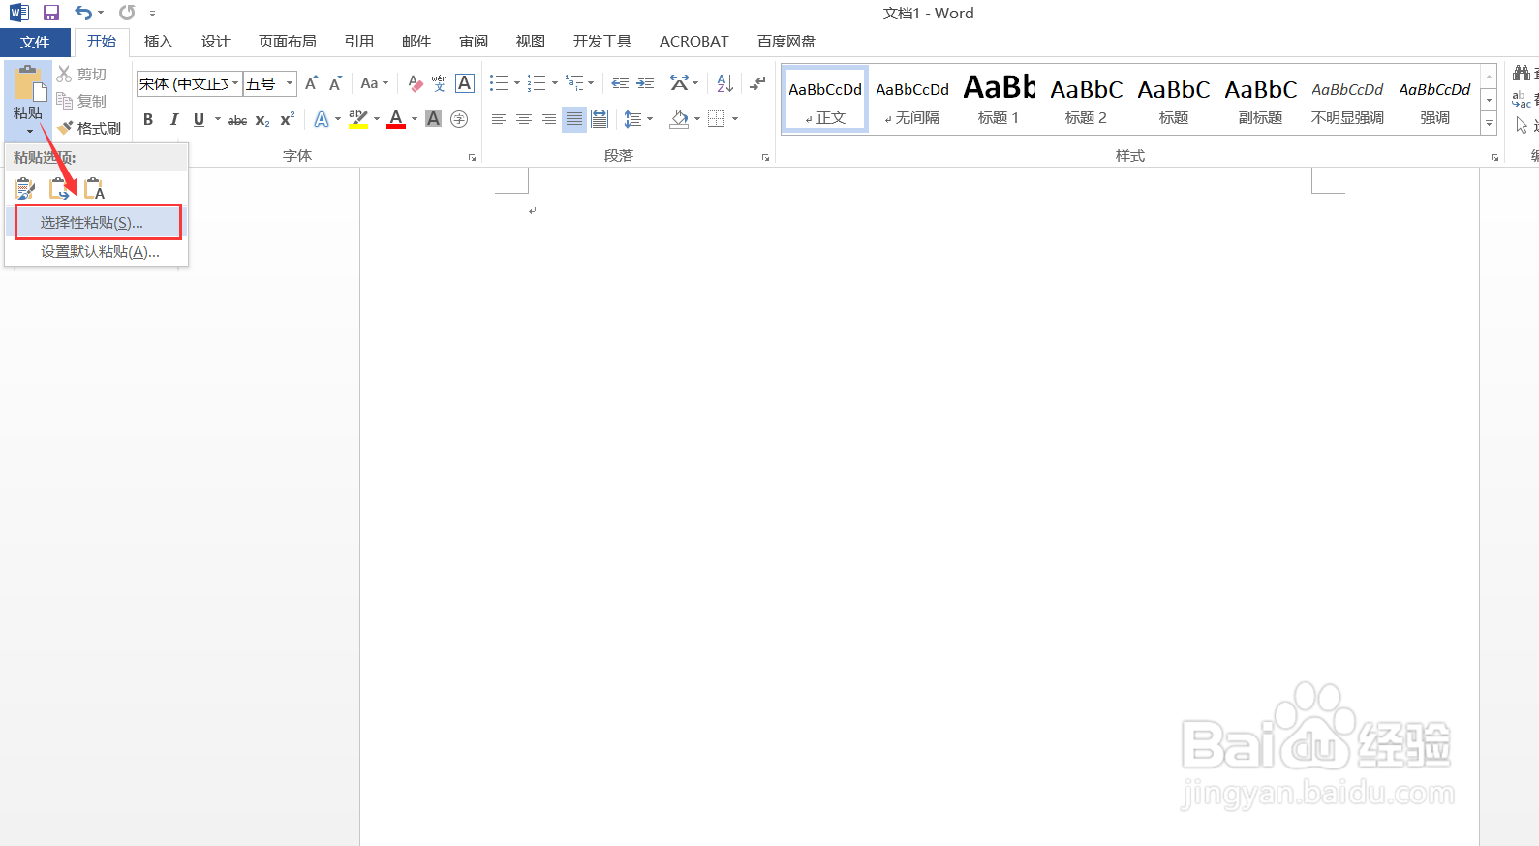Center align the text
The image size is (1539, 846).
524,119
